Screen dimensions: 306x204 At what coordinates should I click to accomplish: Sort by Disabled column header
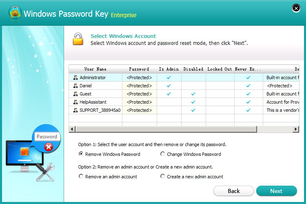[x=193, y=69]
